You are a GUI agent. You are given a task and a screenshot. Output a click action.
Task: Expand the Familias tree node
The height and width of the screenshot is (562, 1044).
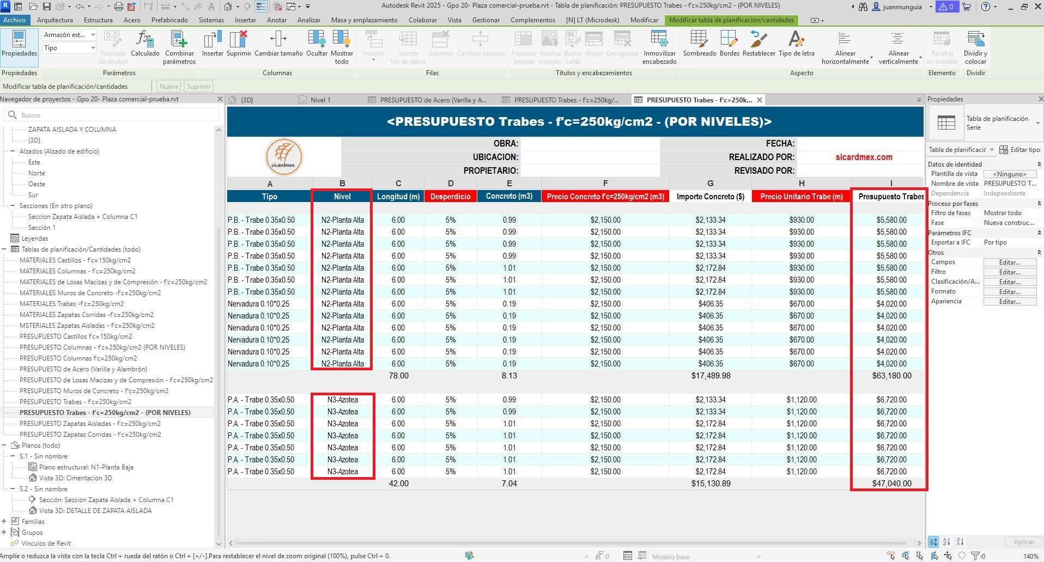click(4, 521)
